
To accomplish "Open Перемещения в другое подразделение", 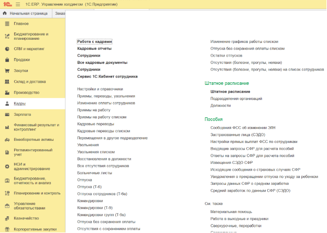I will coord(112,138).
